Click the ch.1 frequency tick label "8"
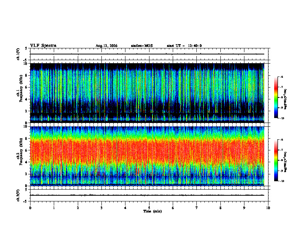Image resolution: width=302 pixels, height=233 pixels. [x=26, y=75]
